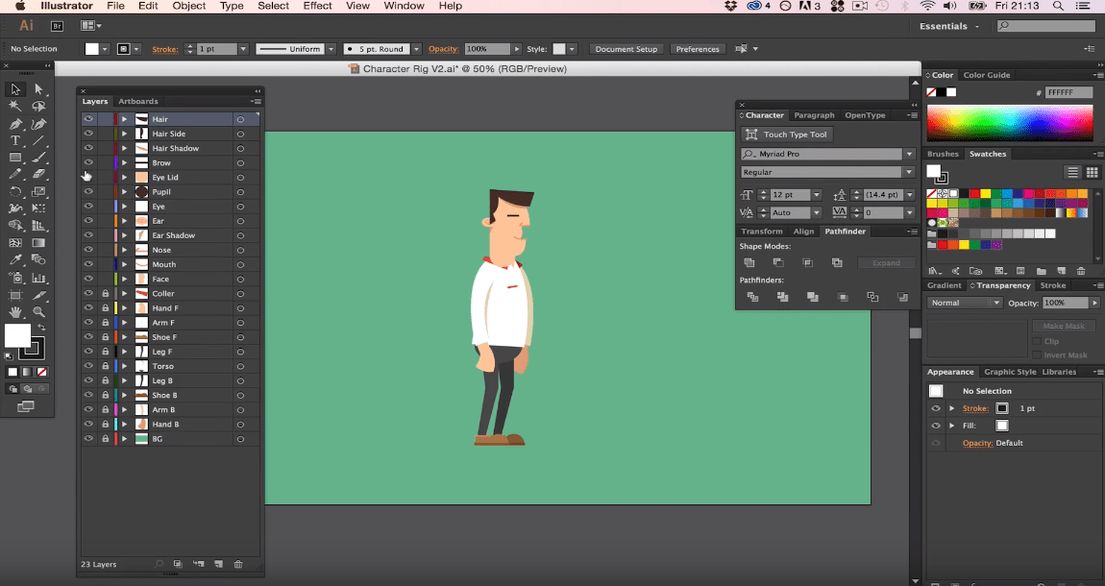Open the Normal blending mode dropdown

tap(964, 303)
